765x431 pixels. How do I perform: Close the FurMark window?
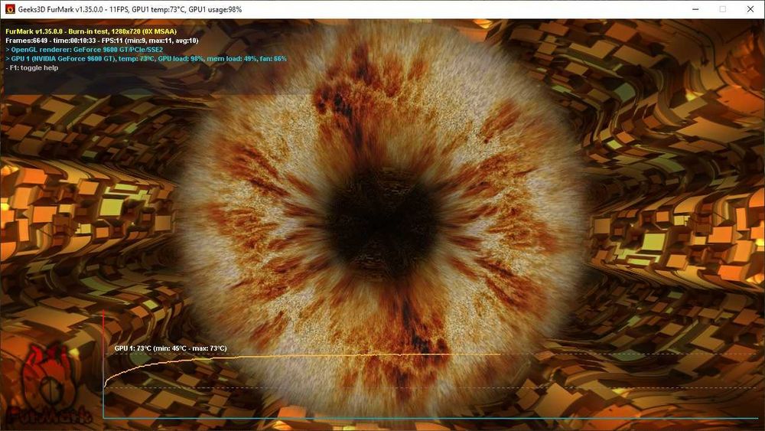[x=750, y=9]
